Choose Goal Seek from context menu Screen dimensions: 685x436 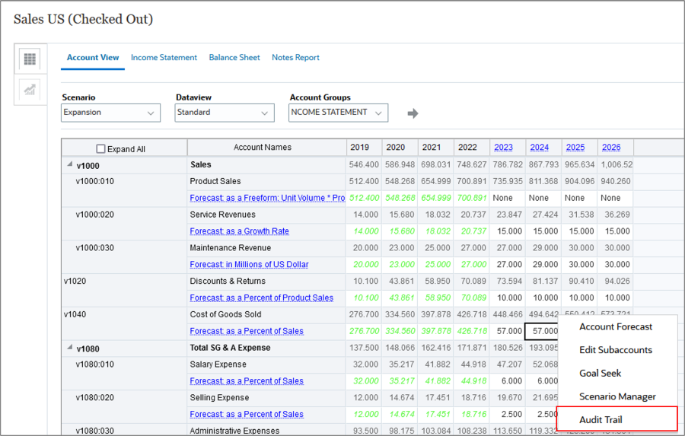coord(601,373)
